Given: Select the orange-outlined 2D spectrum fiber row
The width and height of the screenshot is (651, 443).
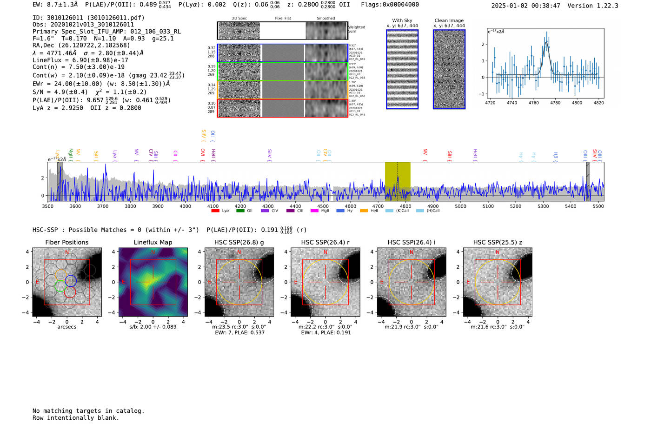Looking at the screenshot, I should [x=283, y=90].
